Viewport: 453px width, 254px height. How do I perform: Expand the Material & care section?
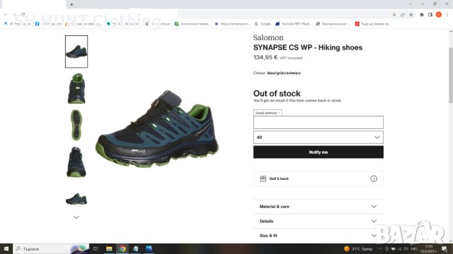pos(319,207)
